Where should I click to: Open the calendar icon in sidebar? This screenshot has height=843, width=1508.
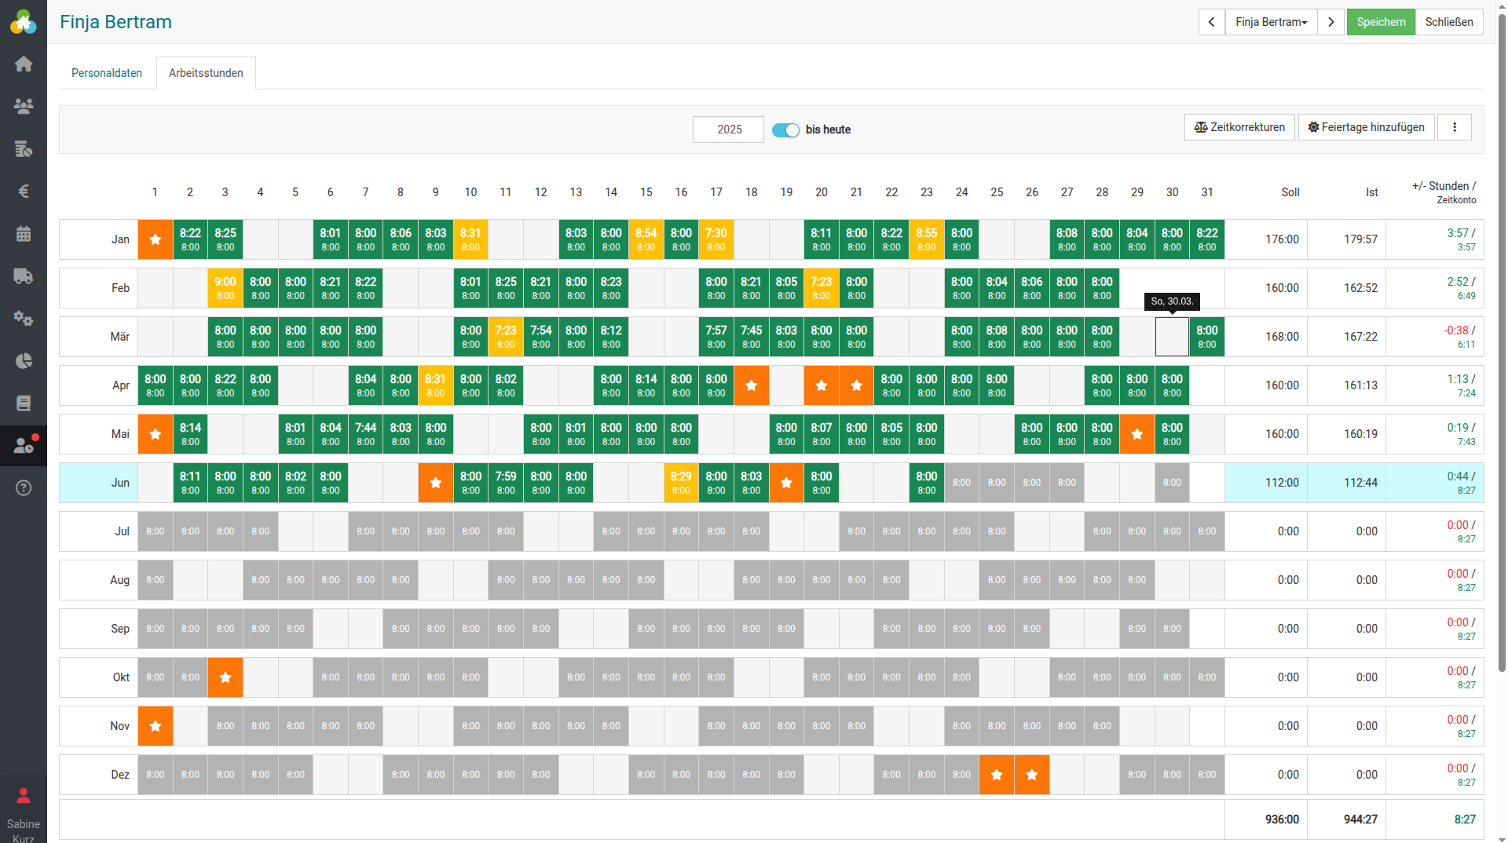coord(24,233)
